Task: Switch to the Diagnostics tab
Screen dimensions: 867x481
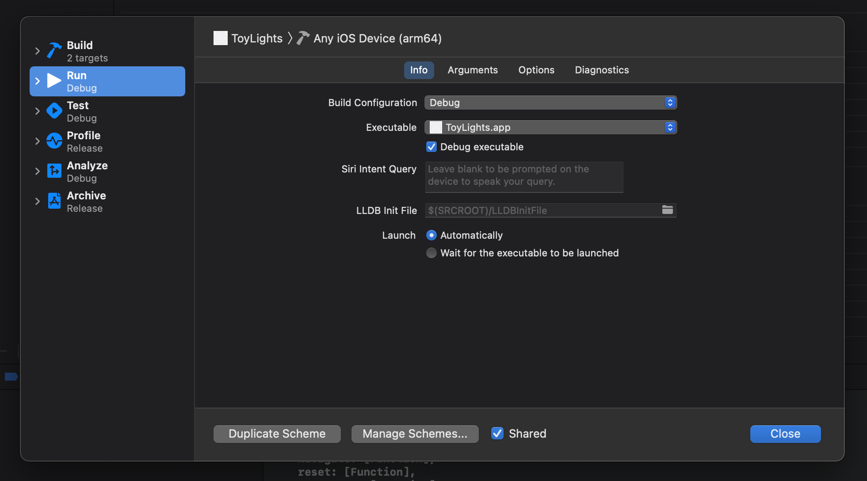Action: point(601,70)
